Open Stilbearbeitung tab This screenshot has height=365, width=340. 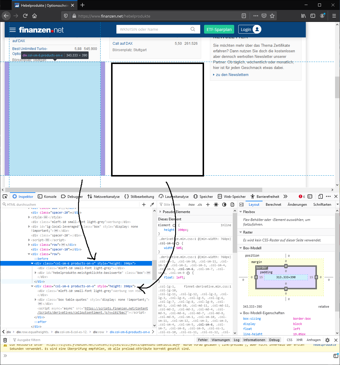tap(139, 196)
